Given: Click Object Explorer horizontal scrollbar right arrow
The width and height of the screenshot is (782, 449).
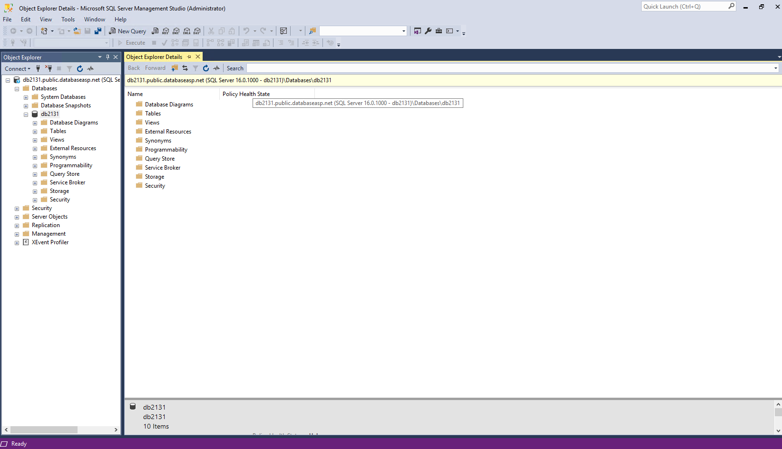Looking at the screenshot, I should tap(116, 430).
